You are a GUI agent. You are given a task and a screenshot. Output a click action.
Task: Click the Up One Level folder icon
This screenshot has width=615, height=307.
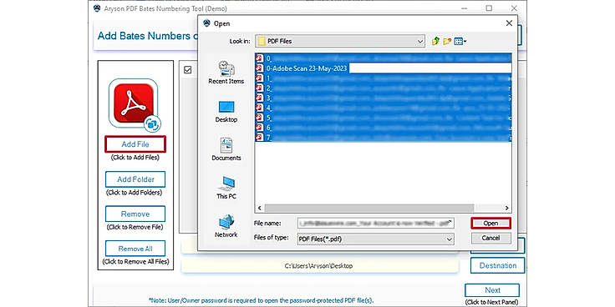pos(435,41)
